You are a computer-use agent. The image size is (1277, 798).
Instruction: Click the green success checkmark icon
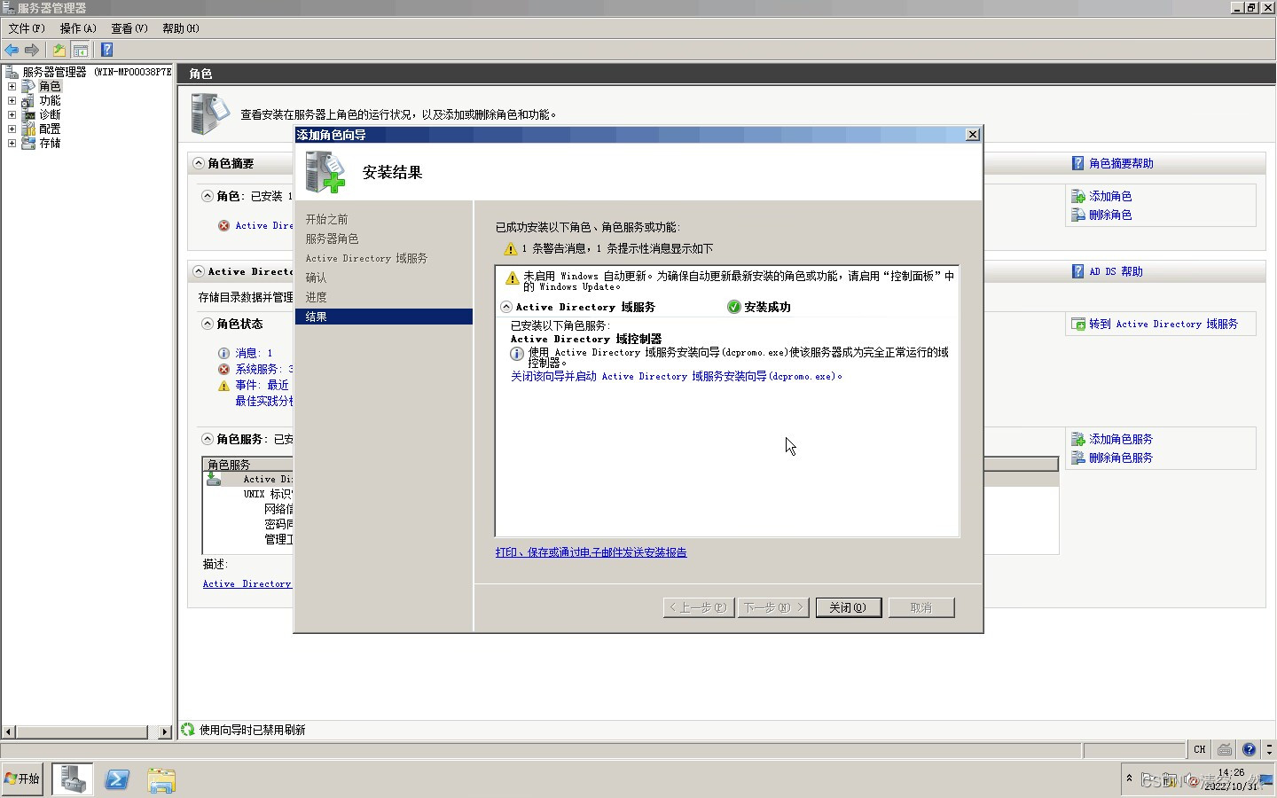click(733, 307)
